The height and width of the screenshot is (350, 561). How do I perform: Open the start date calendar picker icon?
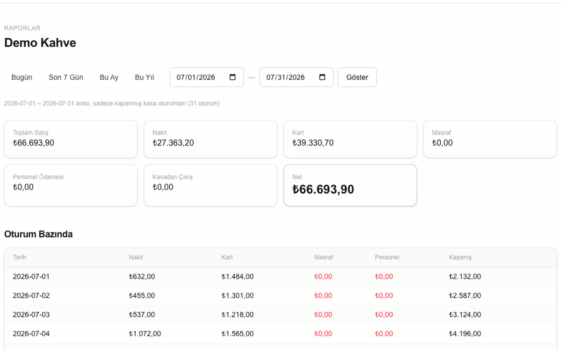[x=232, y=77]
